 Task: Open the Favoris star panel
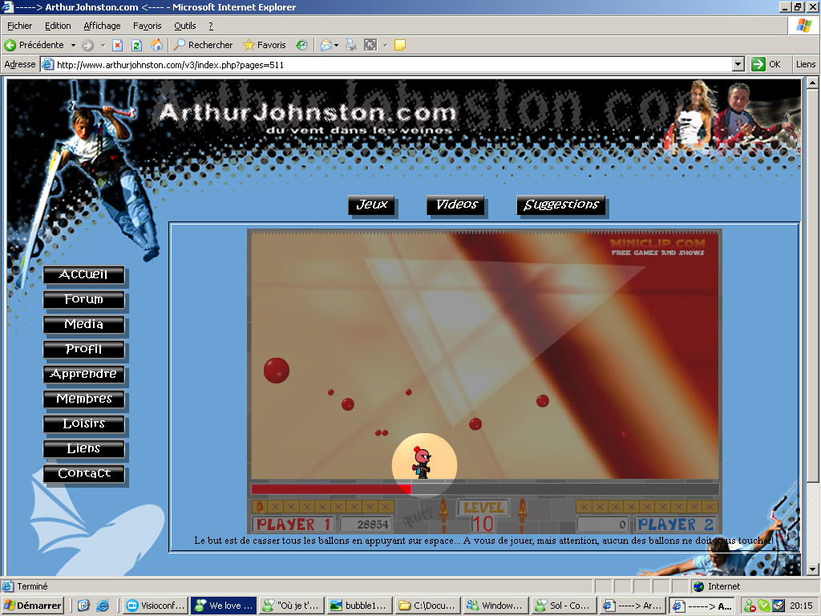pos(265,45)
